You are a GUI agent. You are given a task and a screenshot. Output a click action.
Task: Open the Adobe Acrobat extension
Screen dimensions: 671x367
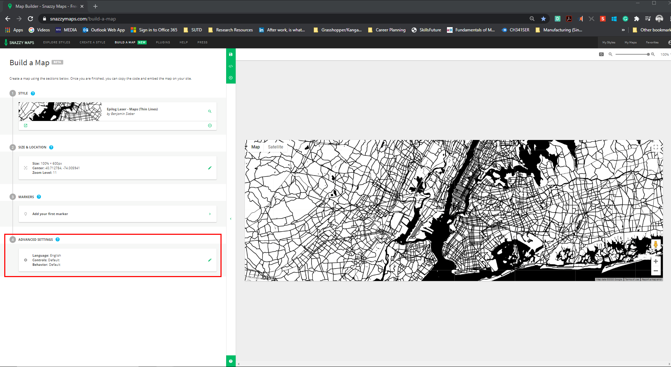click(569, 19)
